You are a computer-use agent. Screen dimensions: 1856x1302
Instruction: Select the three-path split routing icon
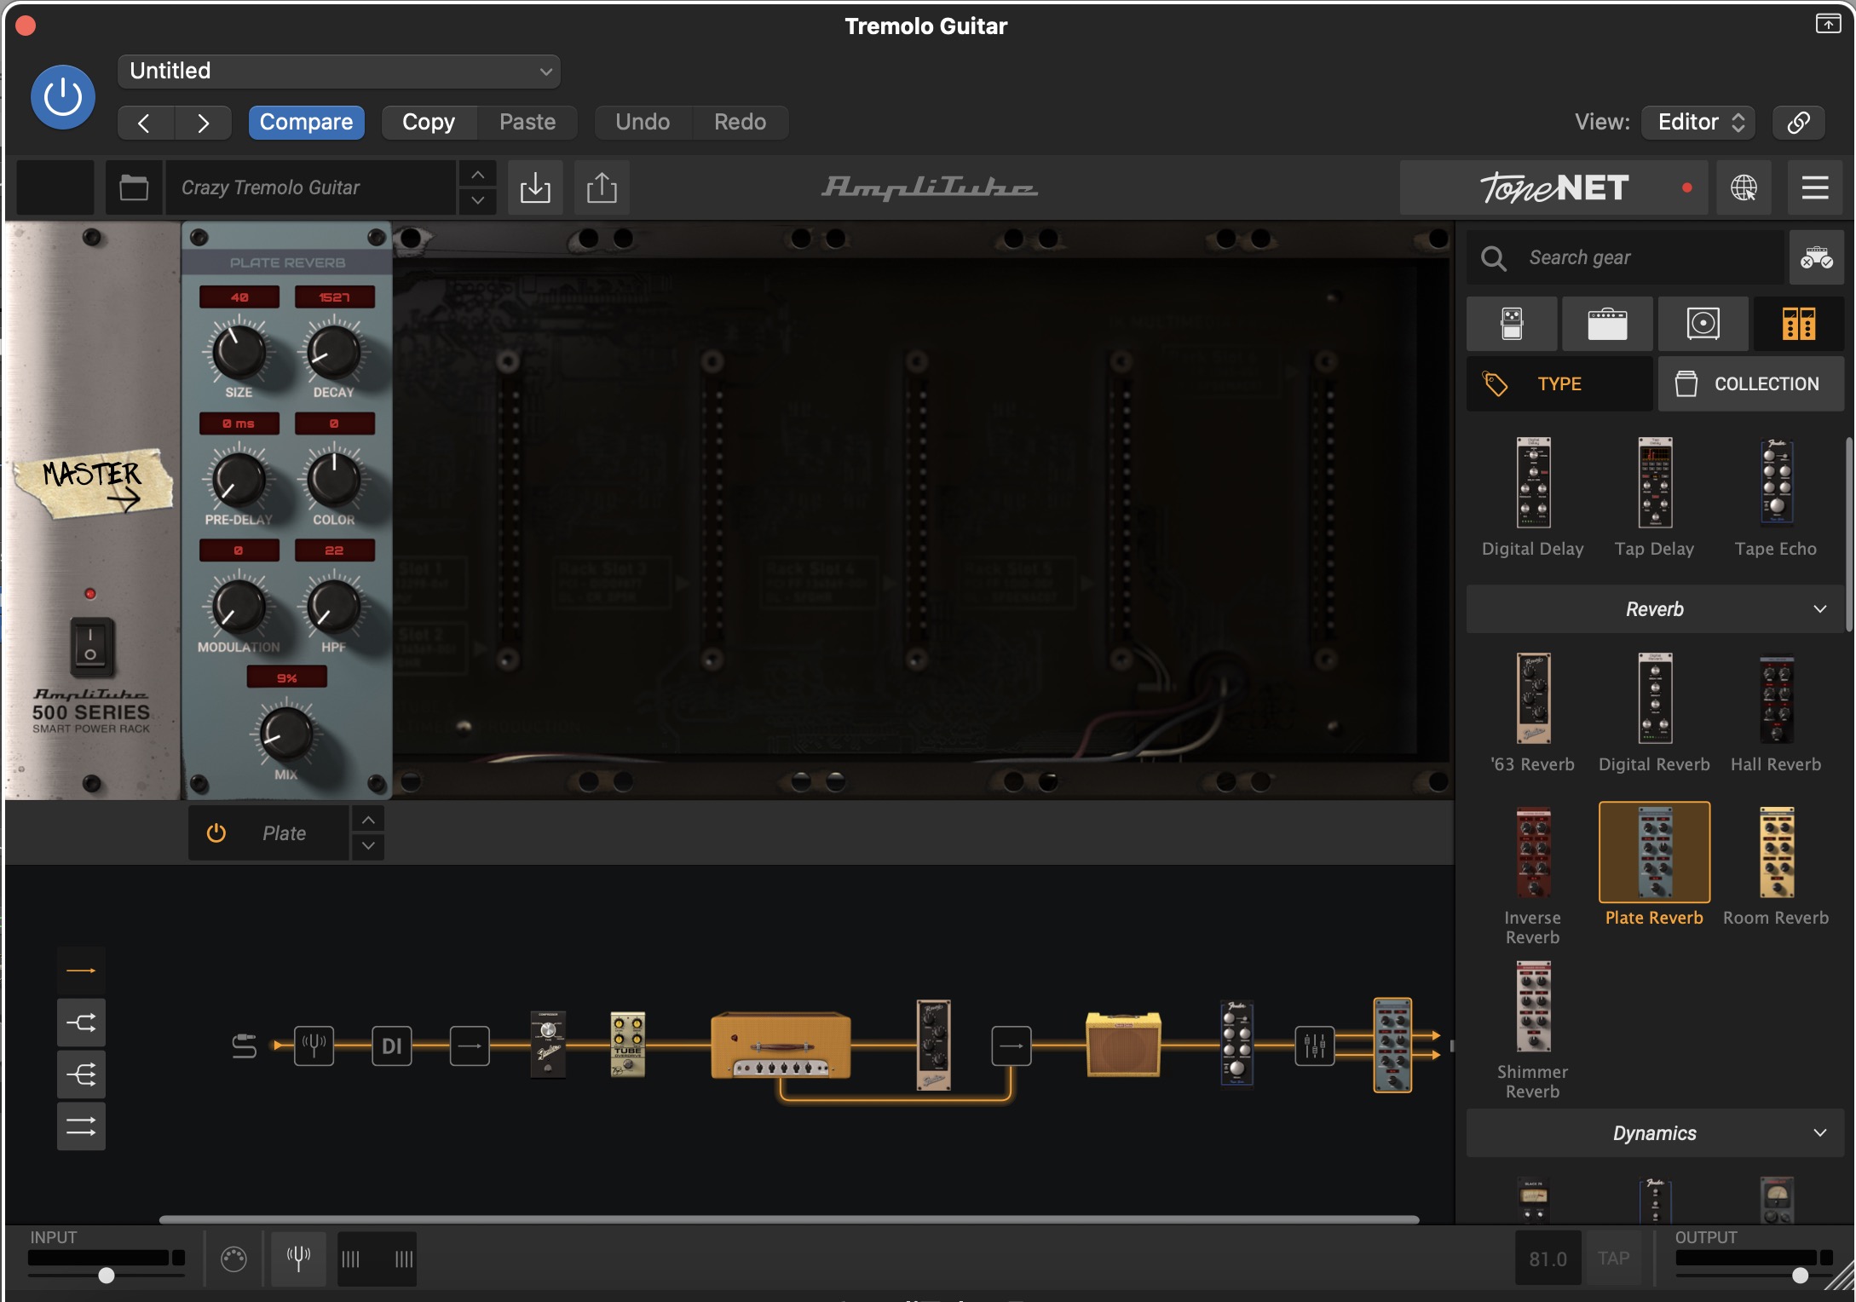tap(81, 1074)
